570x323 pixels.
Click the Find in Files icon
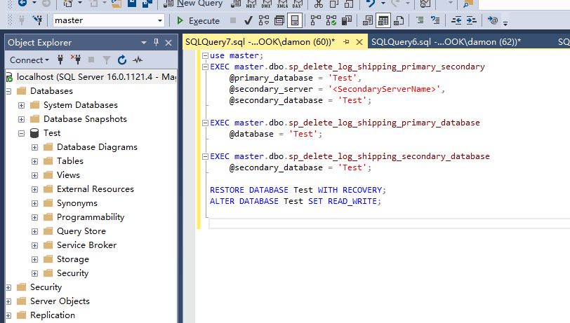pyautogui.click(x=468, y=4)
